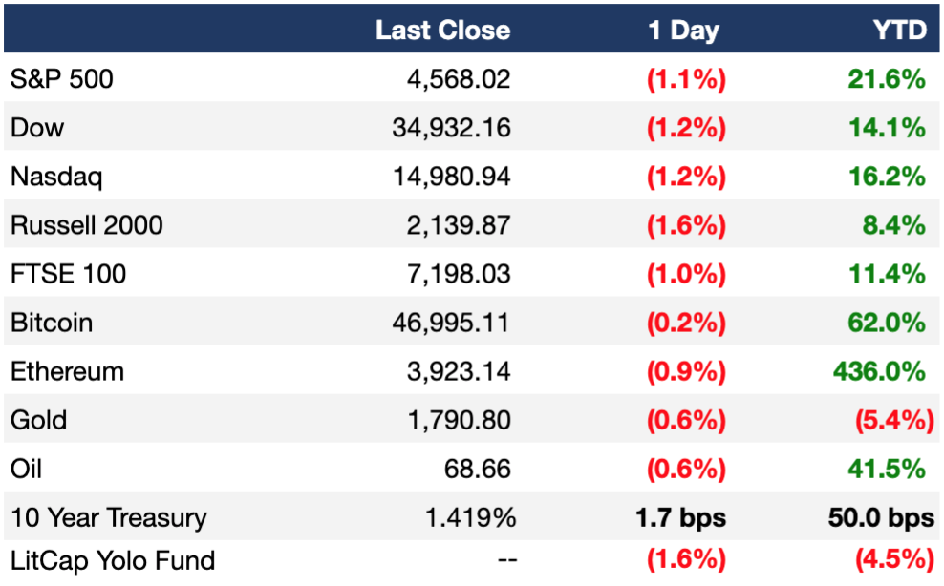Click the 10 Year Treasury row label

point(108,517)
